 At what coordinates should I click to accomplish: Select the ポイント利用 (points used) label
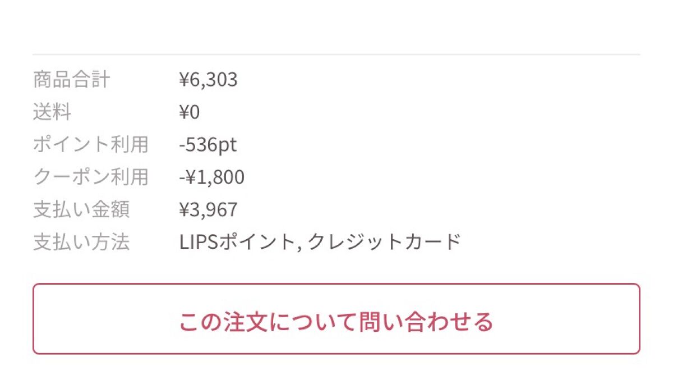[x=91, y=144]
